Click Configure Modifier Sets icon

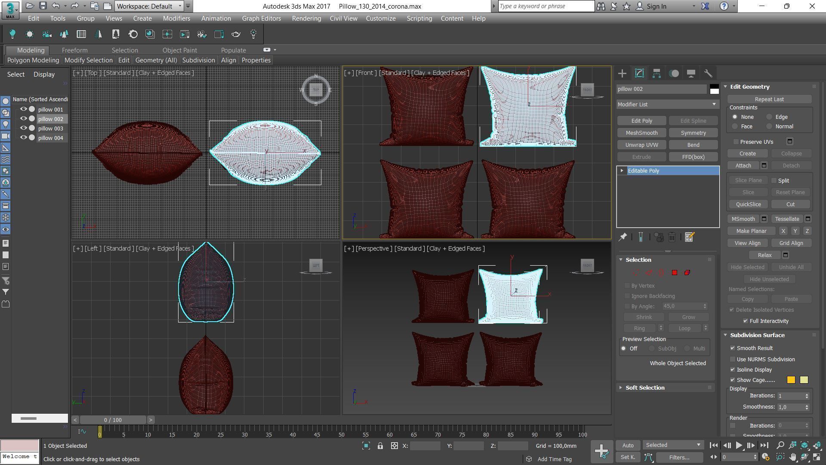689,237
